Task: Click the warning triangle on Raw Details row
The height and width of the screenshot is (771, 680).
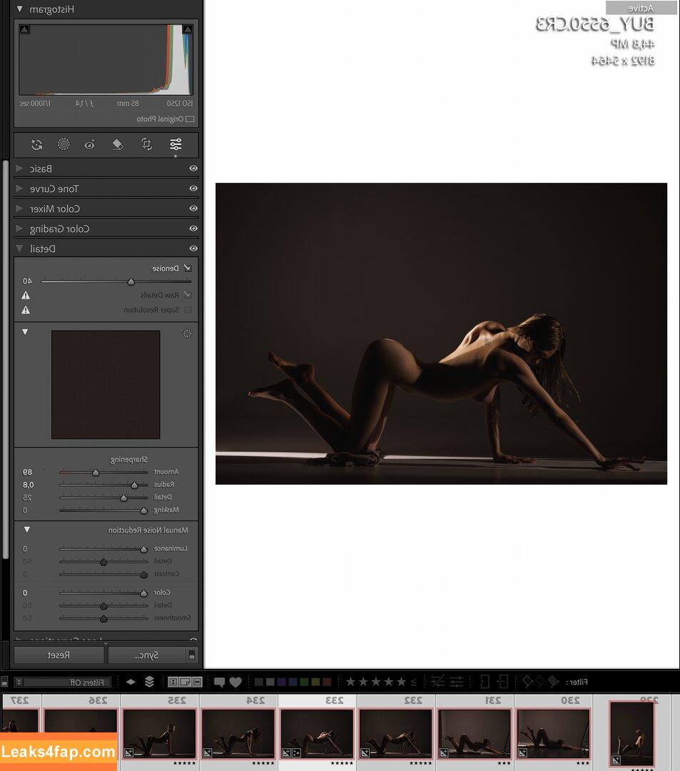Action: click(x=26, y=296)
